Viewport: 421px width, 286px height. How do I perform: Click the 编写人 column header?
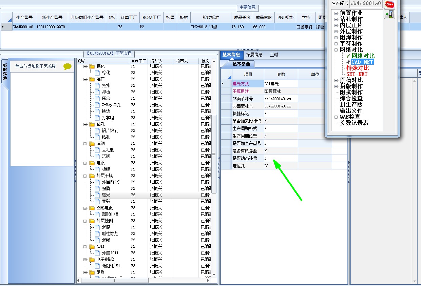tap(161, 61)
